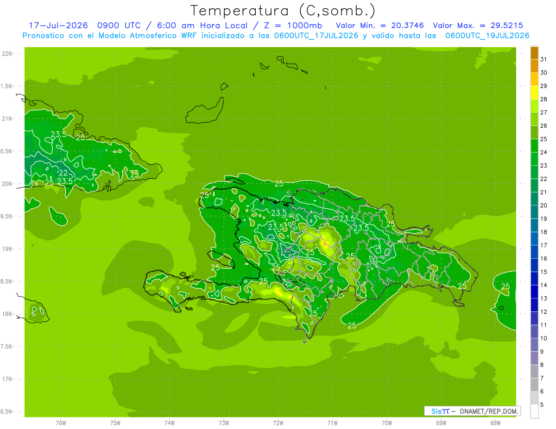This screenshot has height=429, width=556.
Task: Click the '71W' longitude axis label
Action: (332, 423)
